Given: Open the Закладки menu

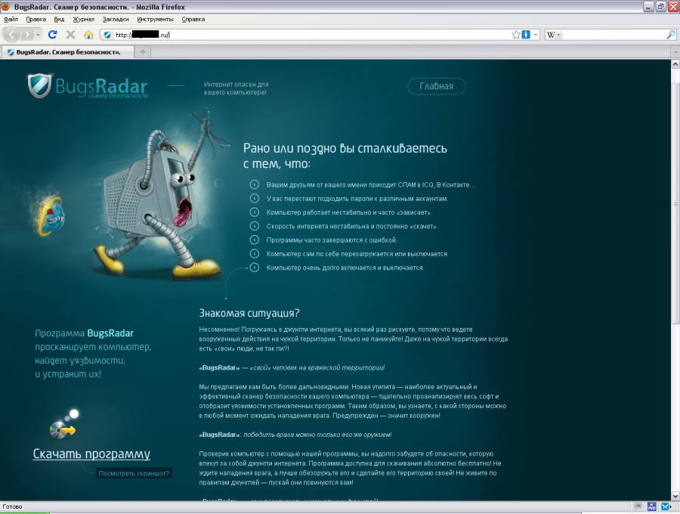Looking at the screenshot, I should pyautogui.click(x=116, y=19).
